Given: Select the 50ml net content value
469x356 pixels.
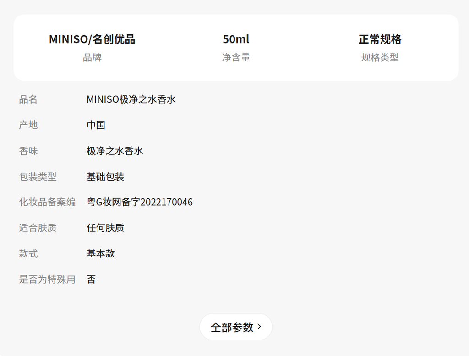Looking at the screenshot, I should tap(236, 39).
